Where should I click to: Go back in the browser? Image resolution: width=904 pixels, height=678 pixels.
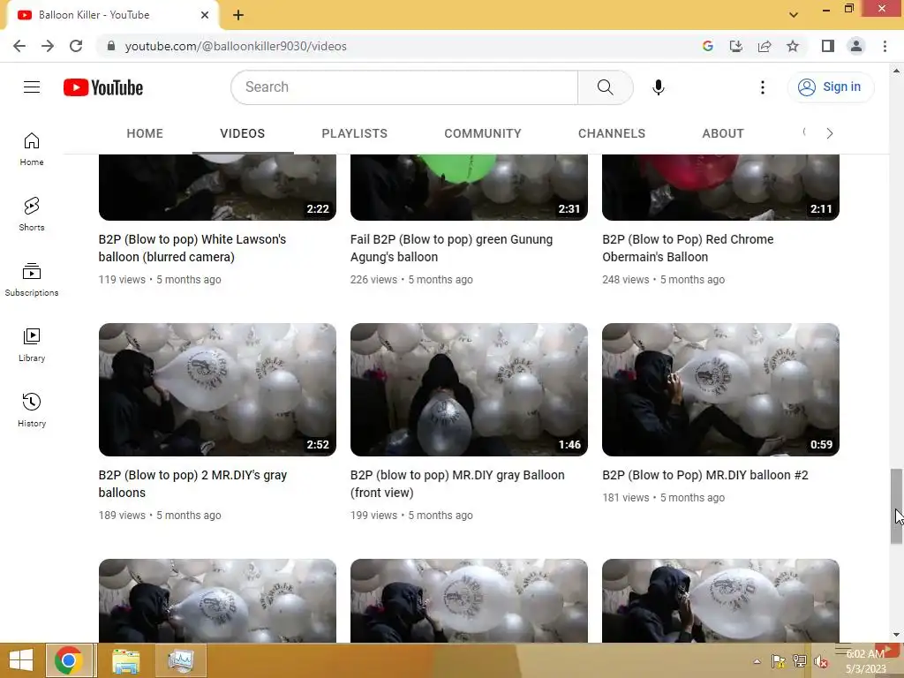[x=19, y=46]
